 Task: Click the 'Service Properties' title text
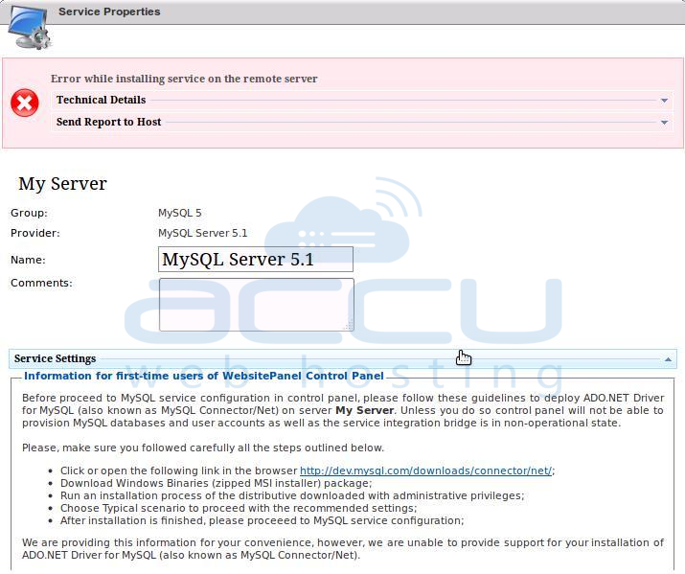click(x=109, y=11)
